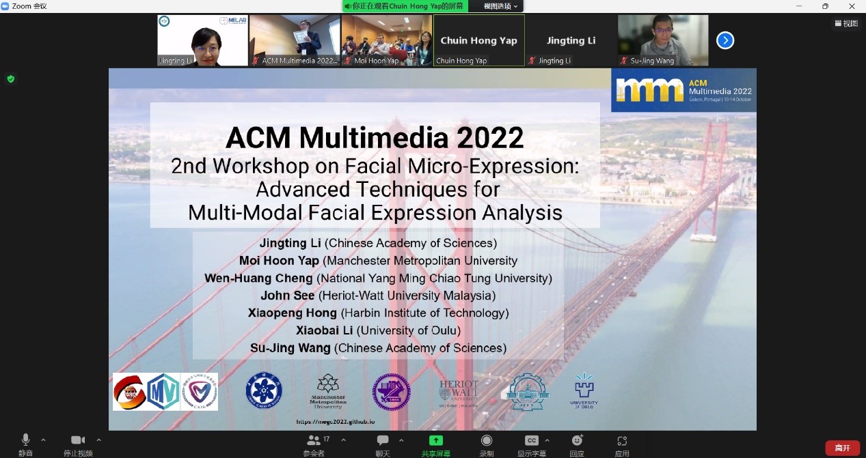This screenshot has height=458, width=866.
Task: Expand microphone audio options arrow
Action: [43, 440]
